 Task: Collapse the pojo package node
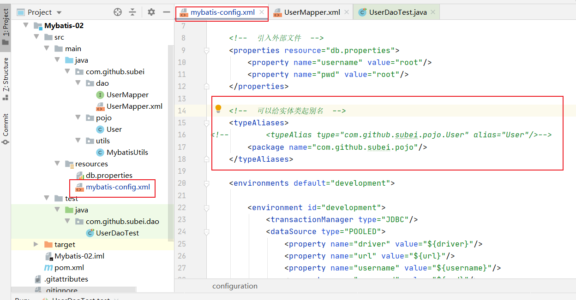(x=78, y=118)
